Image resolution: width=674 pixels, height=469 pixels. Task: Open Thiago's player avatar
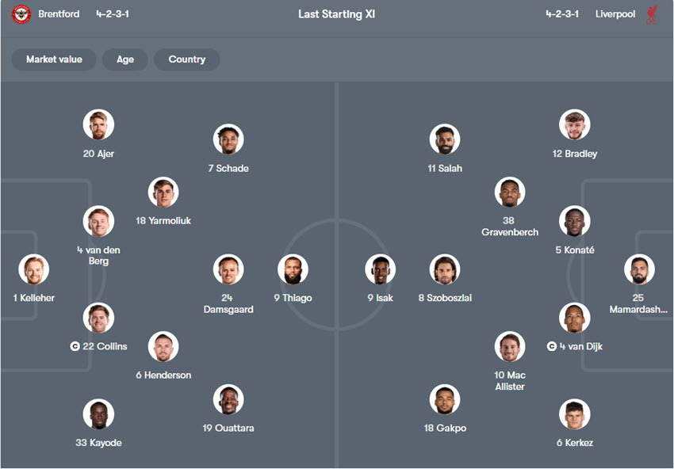tap(293, 269)
